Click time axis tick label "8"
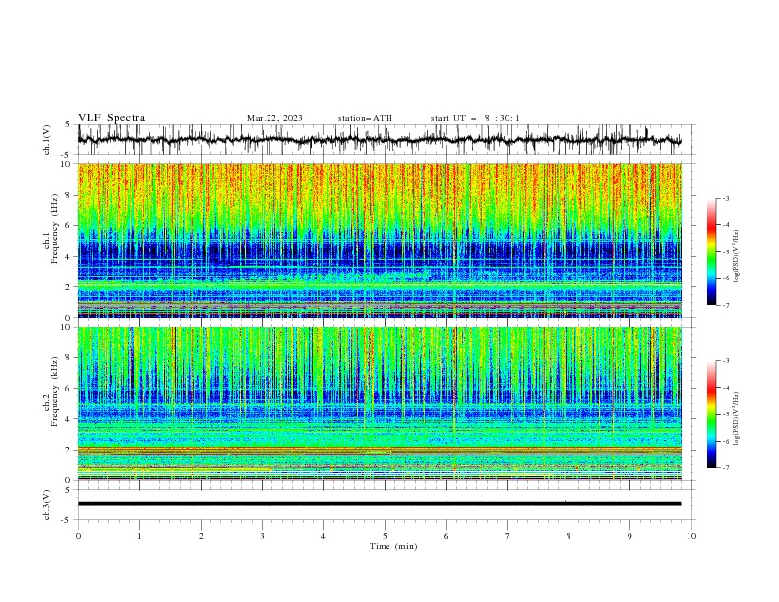Screen dimensions: 779x602 pos(569,536)
